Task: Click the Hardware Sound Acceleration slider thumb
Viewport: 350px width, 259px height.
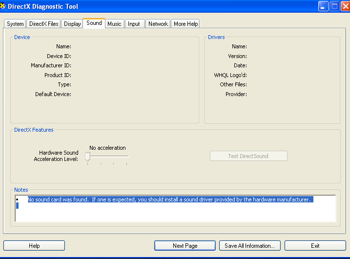Action: click(87, 157)
